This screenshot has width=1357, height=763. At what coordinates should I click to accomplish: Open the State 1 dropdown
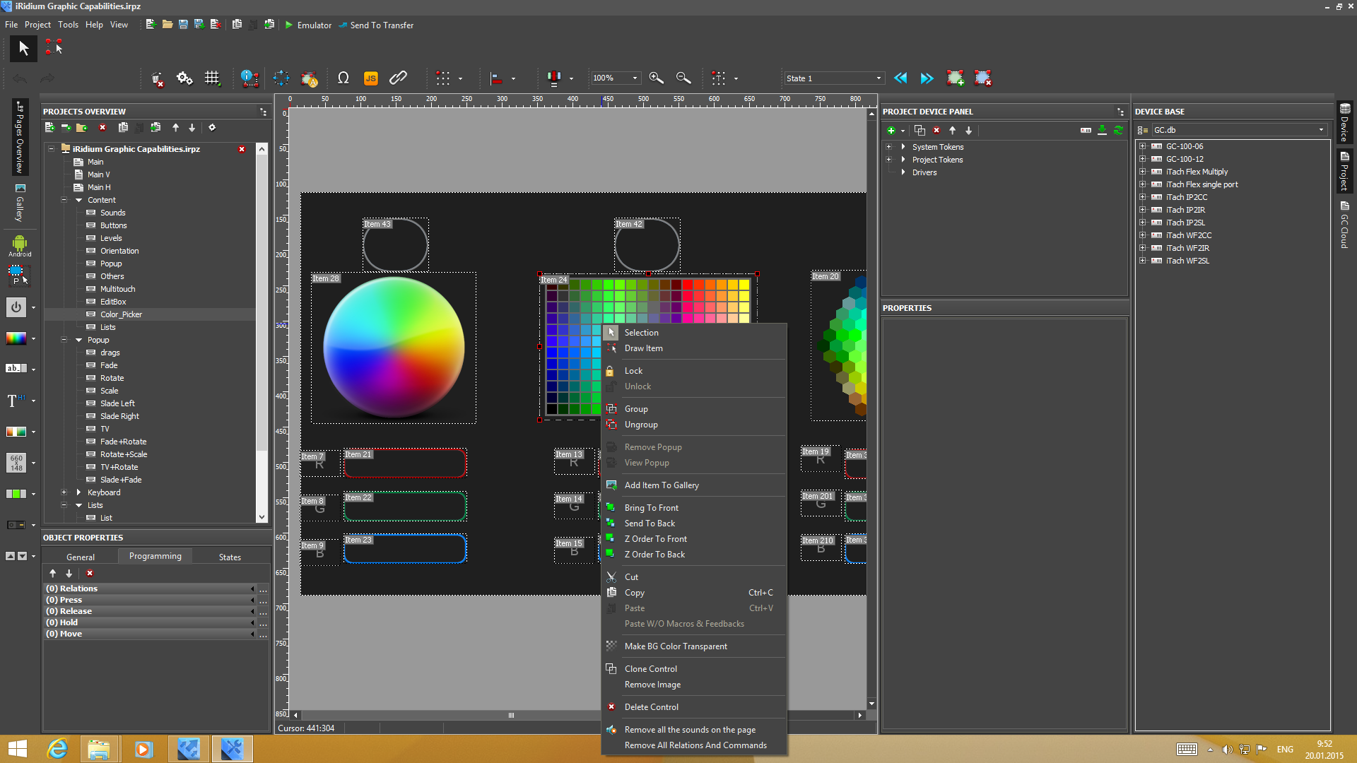878,78
